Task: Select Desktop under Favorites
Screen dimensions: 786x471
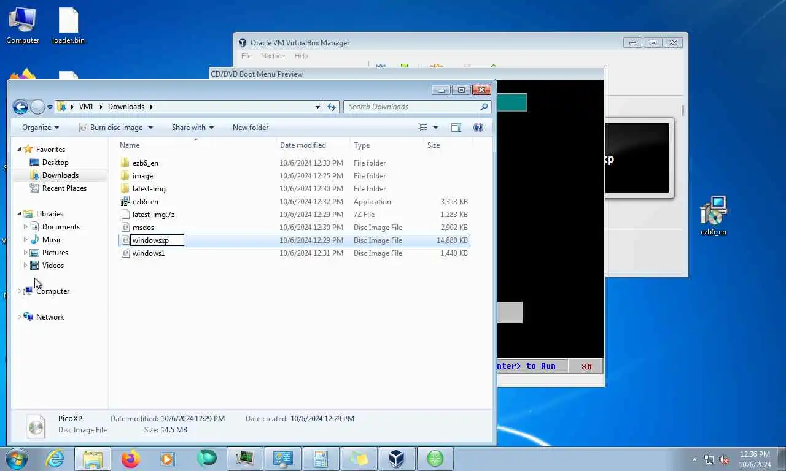Action: pos(55,163)
